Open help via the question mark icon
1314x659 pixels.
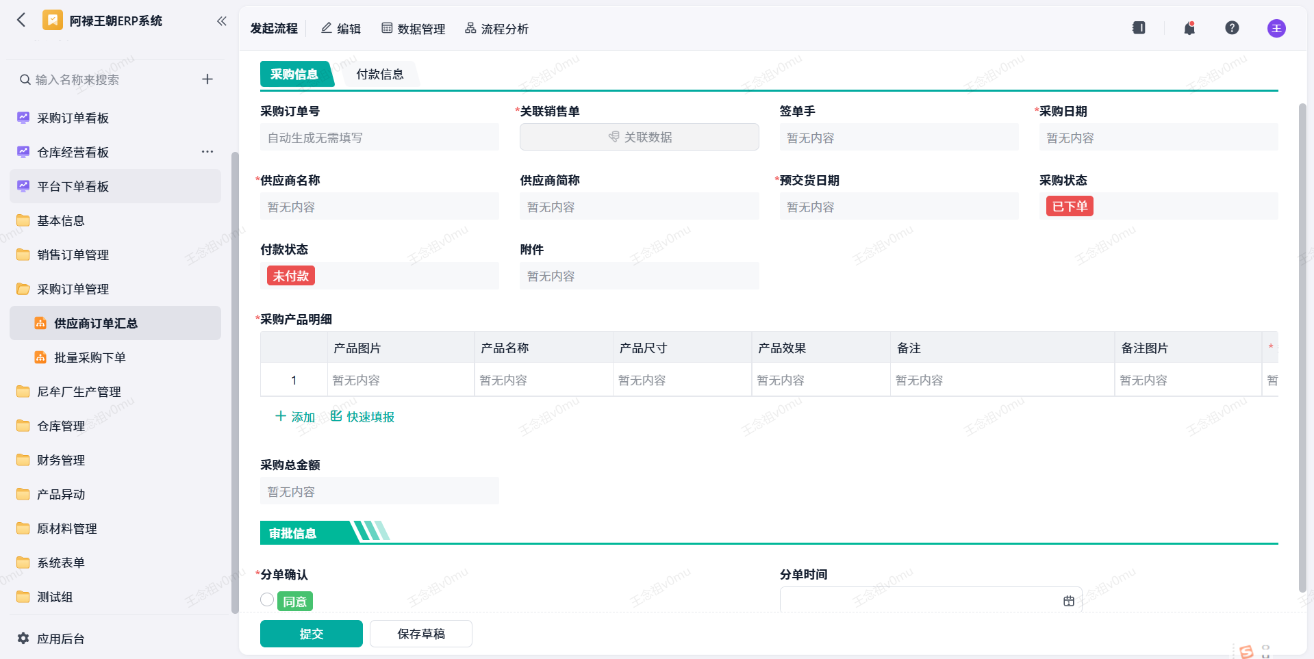click(x=1232, y=28)
